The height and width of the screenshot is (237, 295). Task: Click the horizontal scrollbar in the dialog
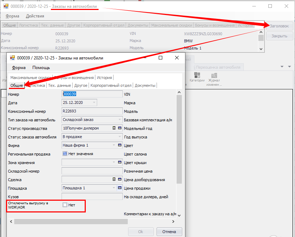point(71,221)
